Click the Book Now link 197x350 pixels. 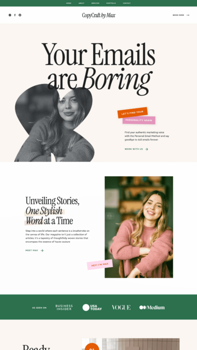(178, 15)
